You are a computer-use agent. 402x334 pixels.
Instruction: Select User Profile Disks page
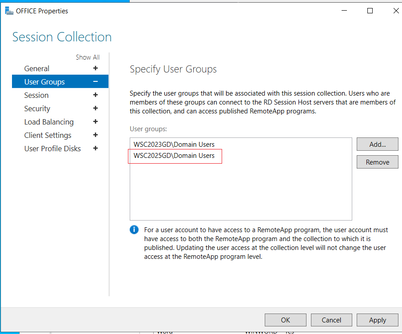pos(52,149)
